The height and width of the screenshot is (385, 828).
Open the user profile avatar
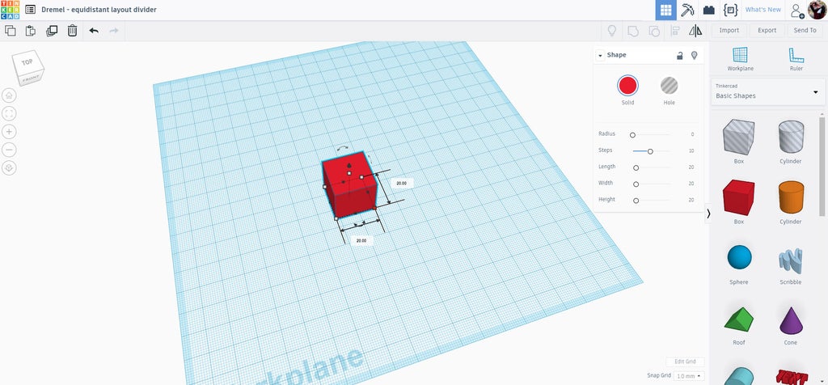(x=817, y=10)
